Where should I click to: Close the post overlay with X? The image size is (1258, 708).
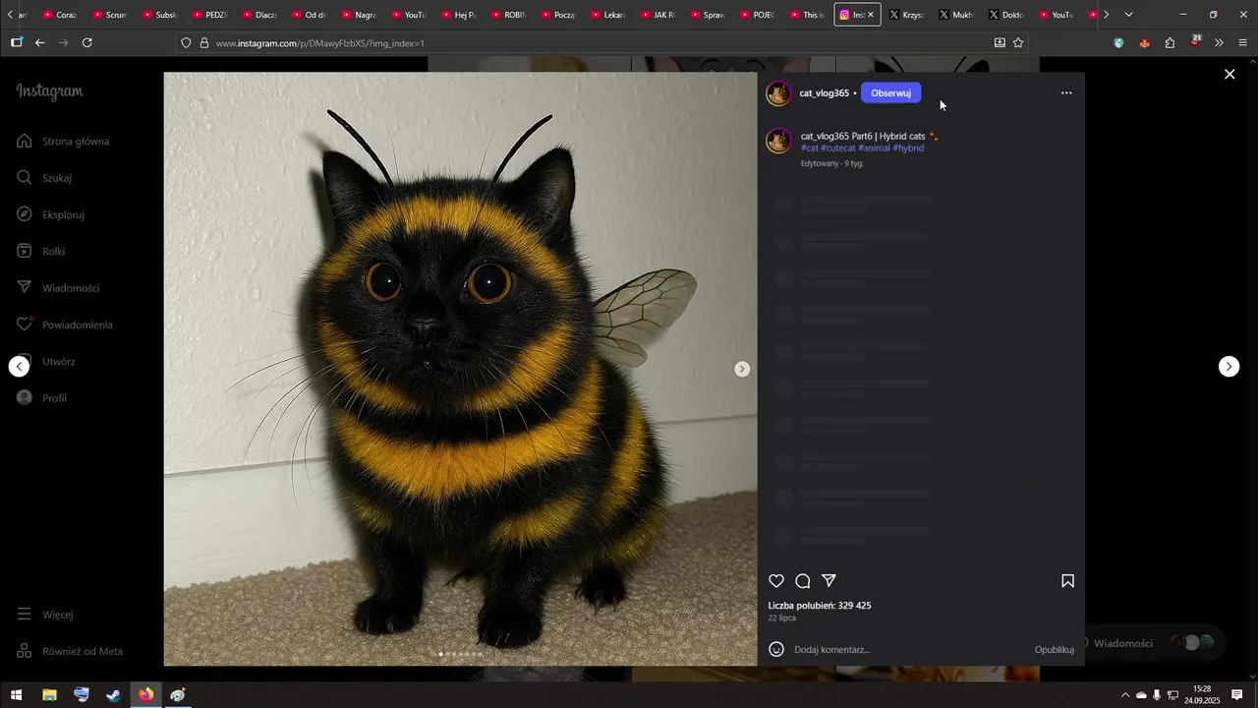pyautogui.click(x=1229, y=74)
